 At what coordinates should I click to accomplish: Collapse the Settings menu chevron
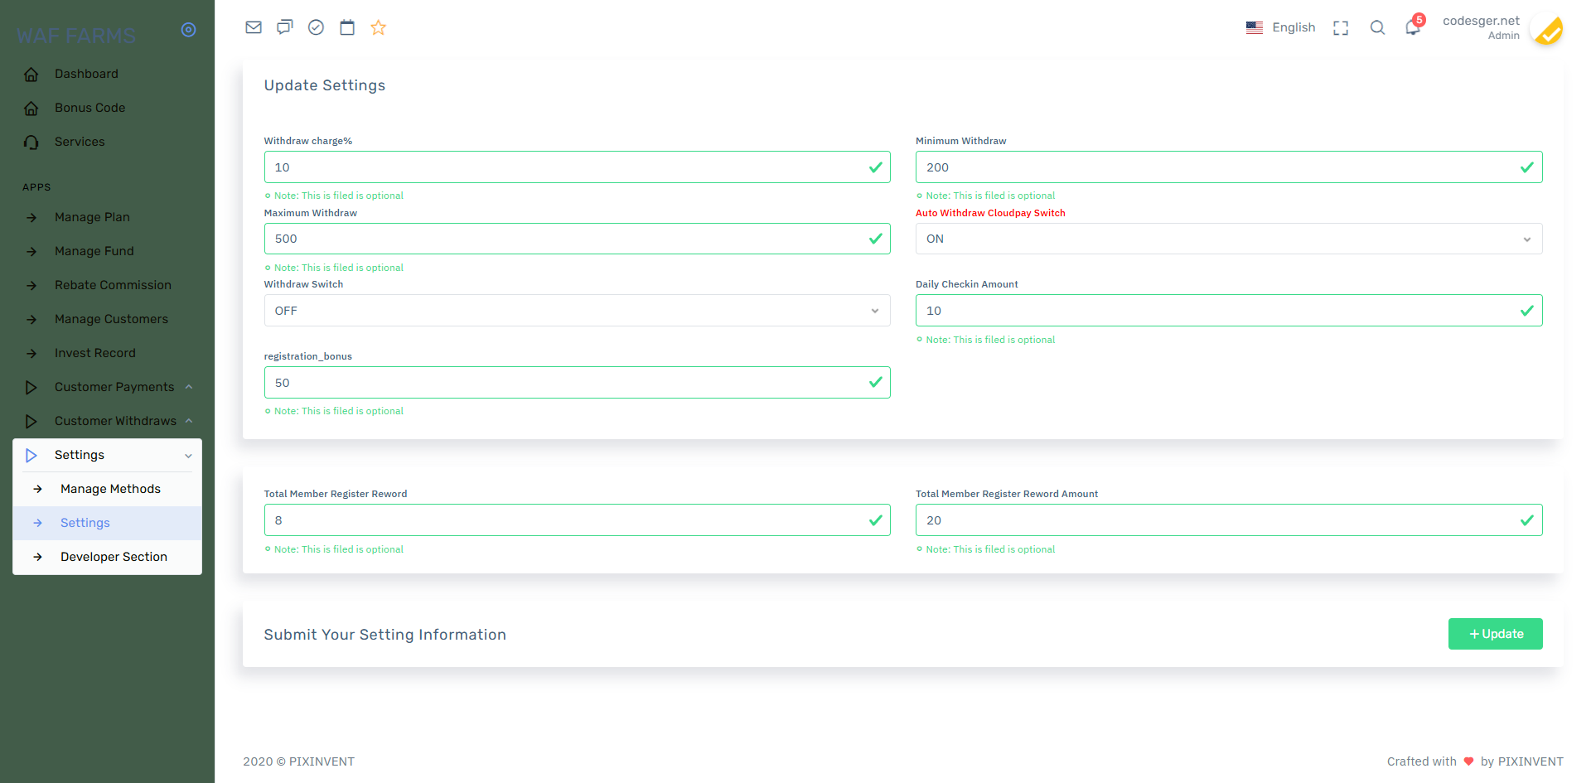[188, 456]
